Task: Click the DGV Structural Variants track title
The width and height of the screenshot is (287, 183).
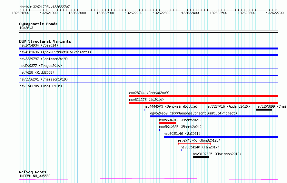Action: coord(45,41)
